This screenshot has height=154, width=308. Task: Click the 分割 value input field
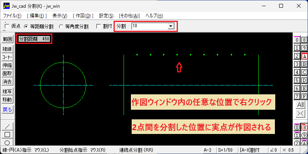150,26
